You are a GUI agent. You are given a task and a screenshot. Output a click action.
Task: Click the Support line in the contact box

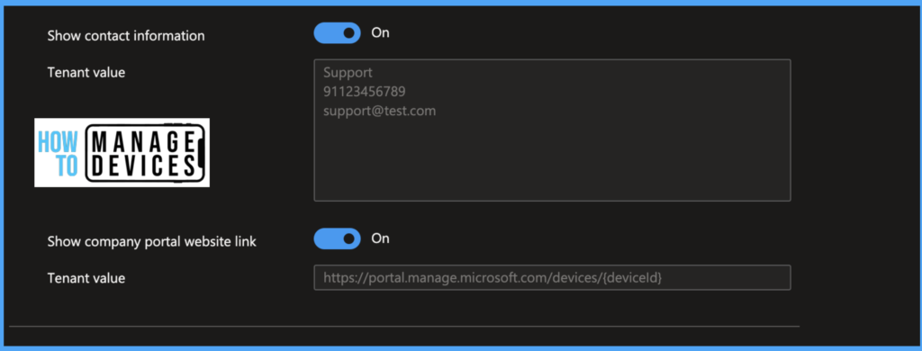click(348, 73)
